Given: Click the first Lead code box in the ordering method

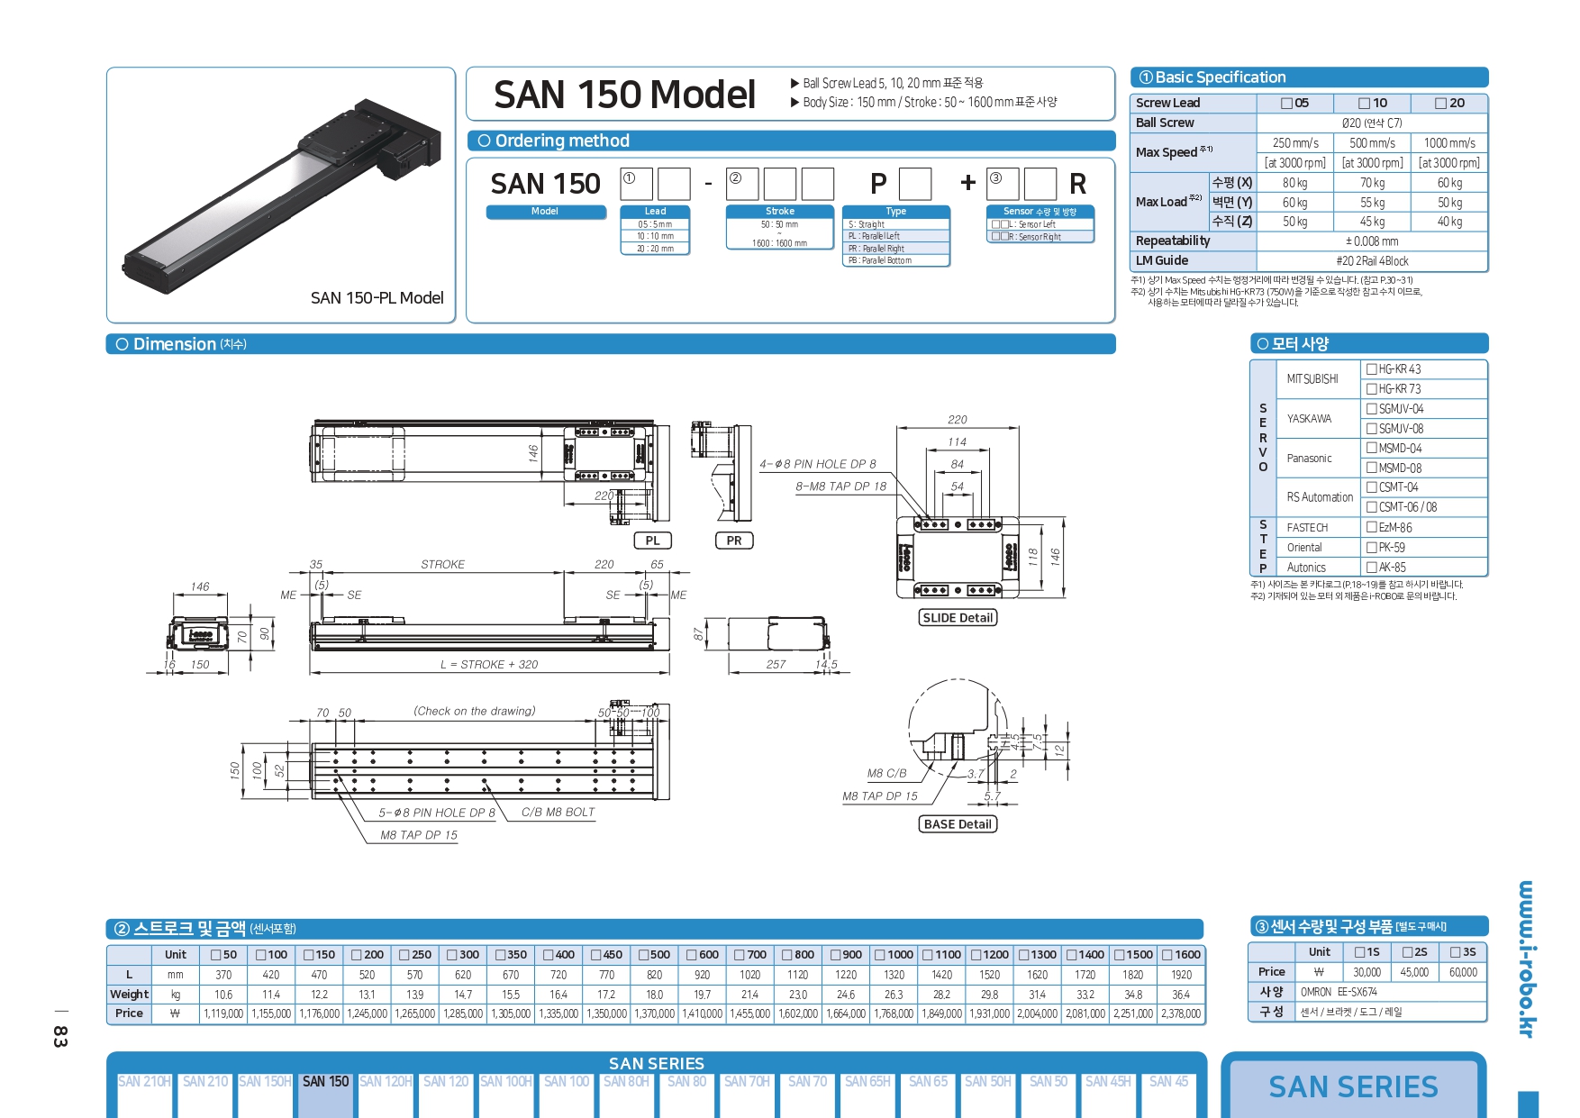Looking at the screenshot, I should [x=637, y=184].
